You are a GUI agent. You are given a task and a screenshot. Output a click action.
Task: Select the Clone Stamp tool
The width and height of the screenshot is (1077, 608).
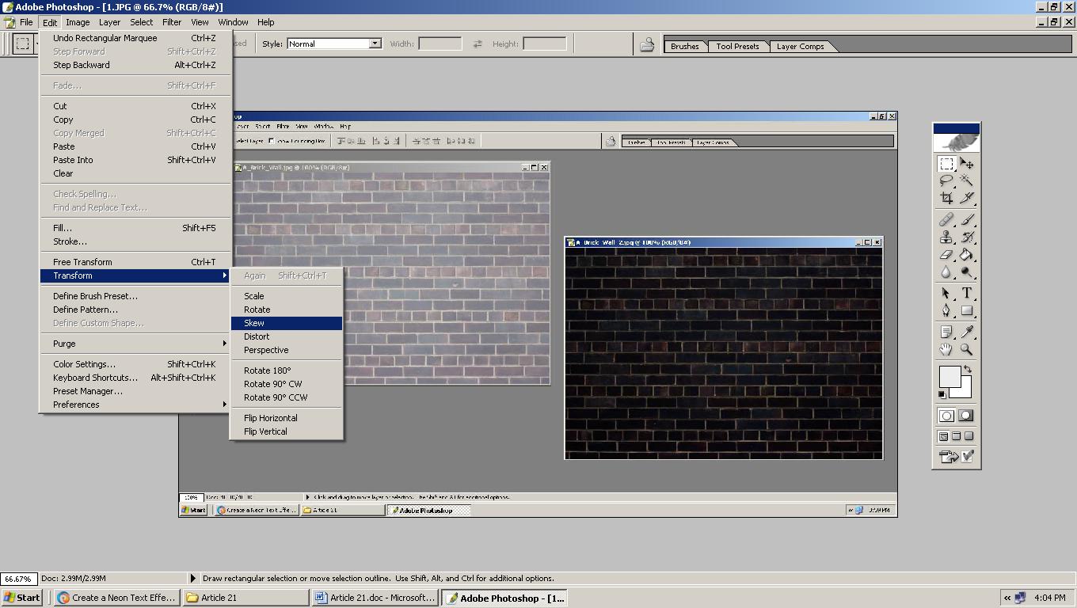946,237
